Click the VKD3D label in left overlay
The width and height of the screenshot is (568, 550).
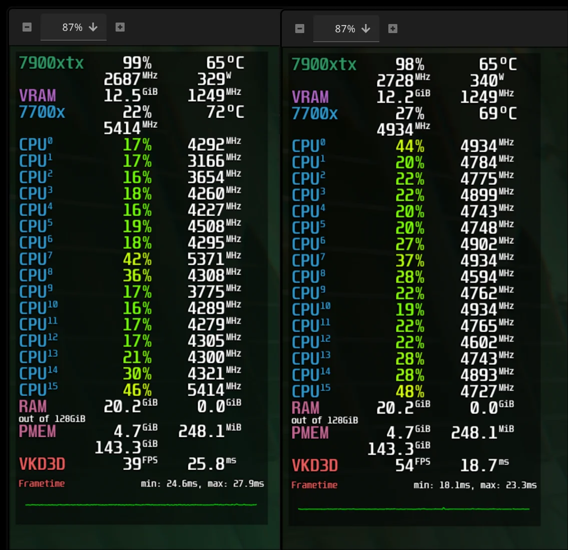pyautogui.click(x=42, y=464)
